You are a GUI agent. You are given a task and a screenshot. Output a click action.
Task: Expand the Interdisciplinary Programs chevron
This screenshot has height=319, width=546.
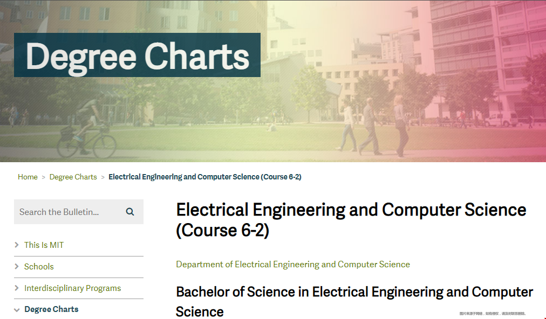[x=16, y=288]
